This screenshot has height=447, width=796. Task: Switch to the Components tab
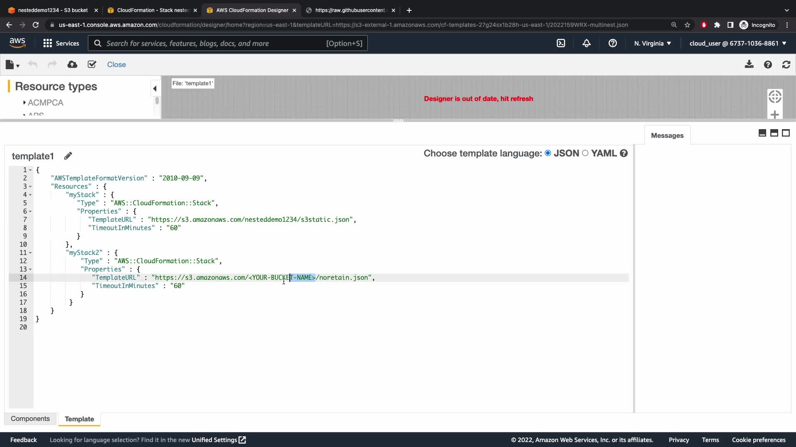click(30, 419)
